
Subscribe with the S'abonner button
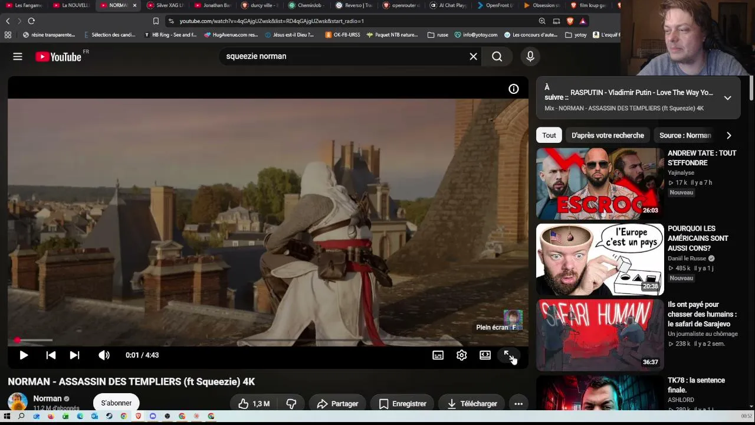(x=116, y=403)
